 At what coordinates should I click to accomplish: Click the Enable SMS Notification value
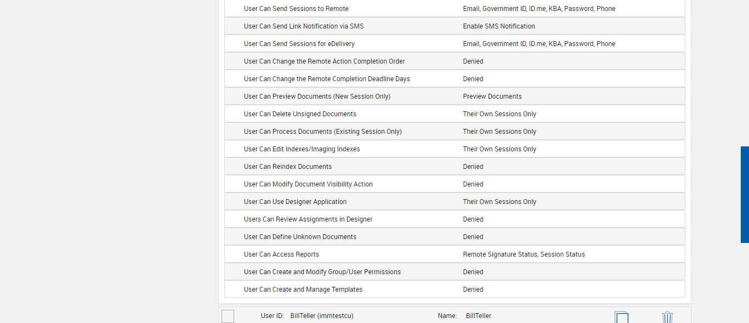point(499,26)
